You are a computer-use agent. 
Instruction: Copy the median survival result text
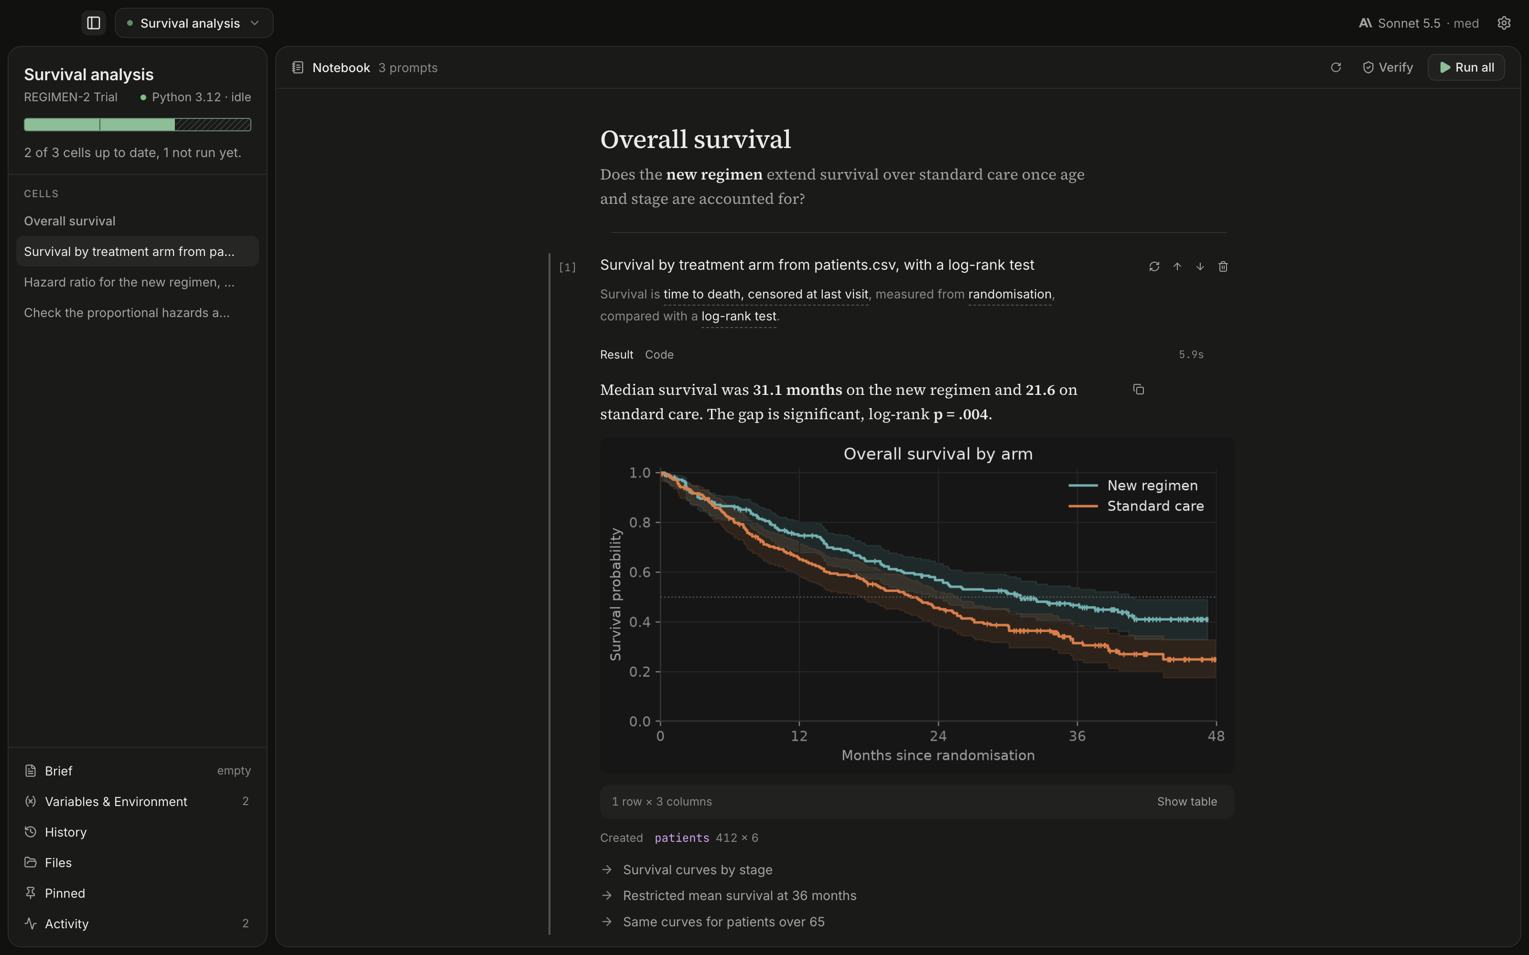pos(1139,390)
